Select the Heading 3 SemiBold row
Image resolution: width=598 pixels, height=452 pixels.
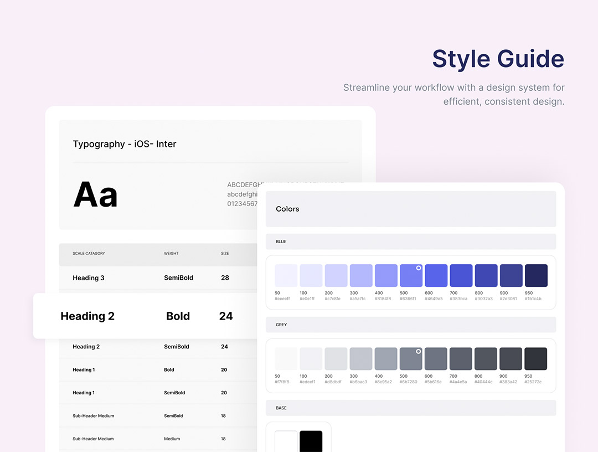pos(155,278)
